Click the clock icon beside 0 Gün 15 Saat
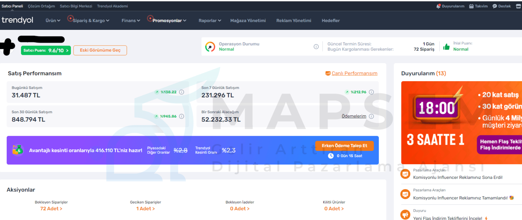The image size is (522, 220). pos(331,156)
